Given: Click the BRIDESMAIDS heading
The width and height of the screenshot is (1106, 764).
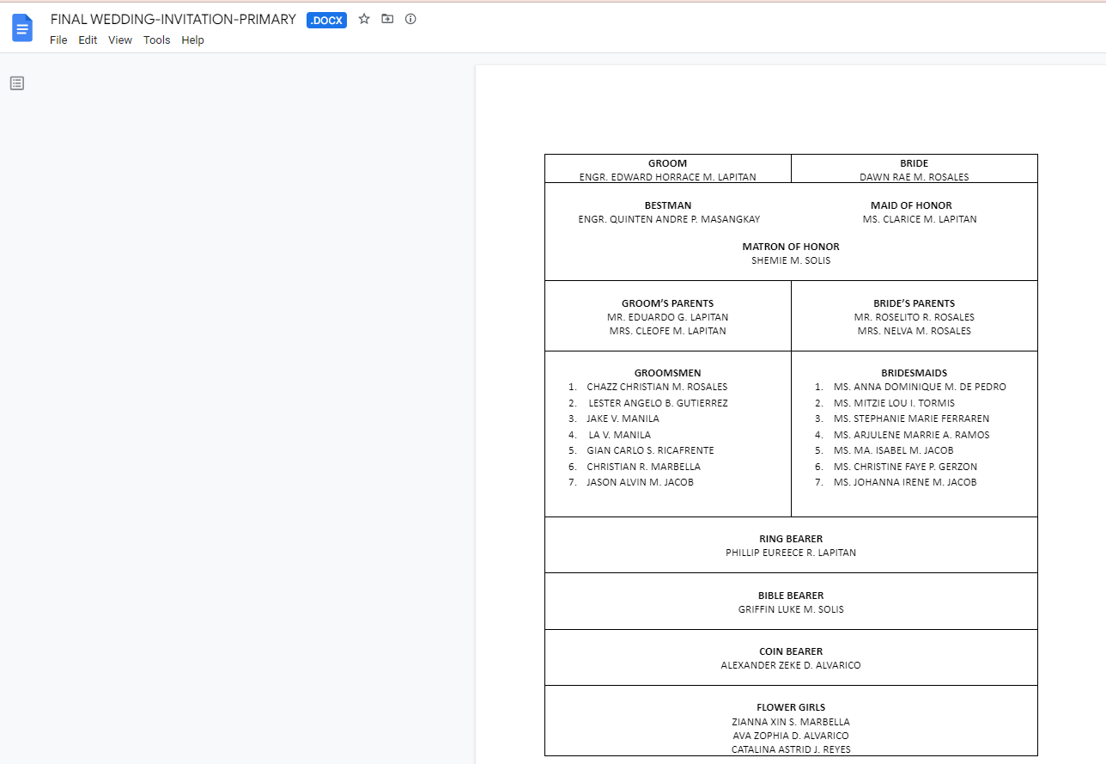Looking at the screenshot, I should (915, 373).
